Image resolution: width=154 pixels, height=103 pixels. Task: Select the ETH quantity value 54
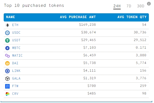pyautogui.click(x=144, y=25)
